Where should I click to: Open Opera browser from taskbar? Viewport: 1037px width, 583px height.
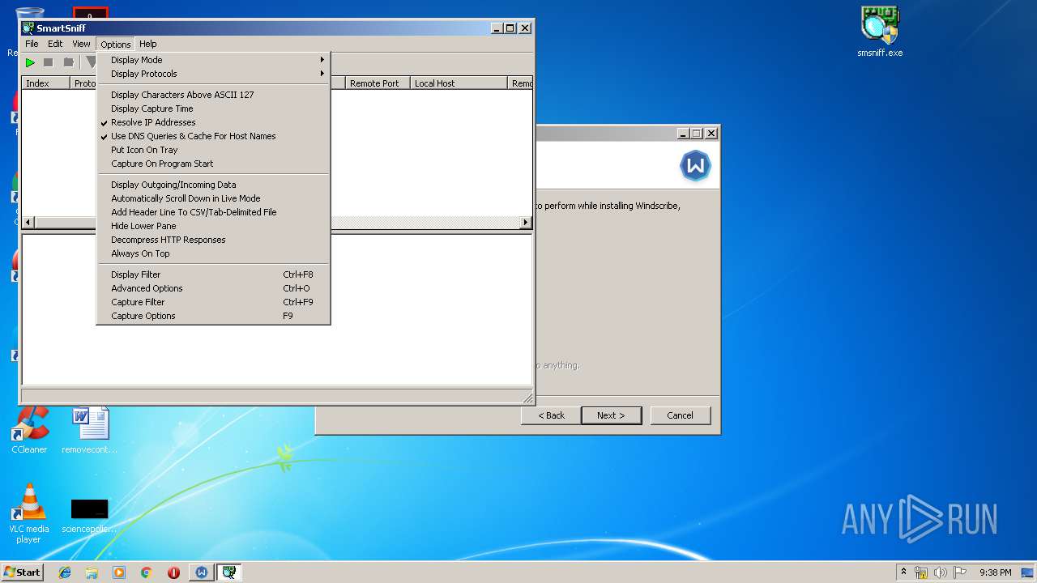click(173, 572)
